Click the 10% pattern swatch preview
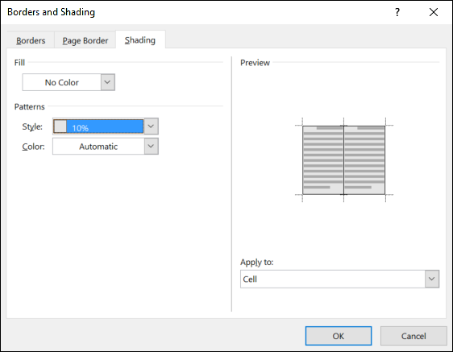 60,126
